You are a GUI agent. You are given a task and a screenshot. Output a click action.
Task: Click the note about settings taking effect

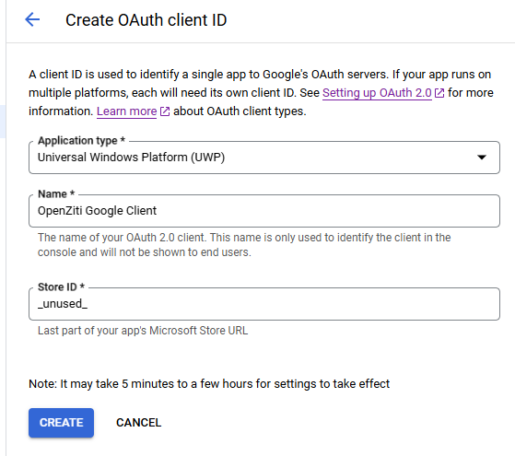point(209,384)
